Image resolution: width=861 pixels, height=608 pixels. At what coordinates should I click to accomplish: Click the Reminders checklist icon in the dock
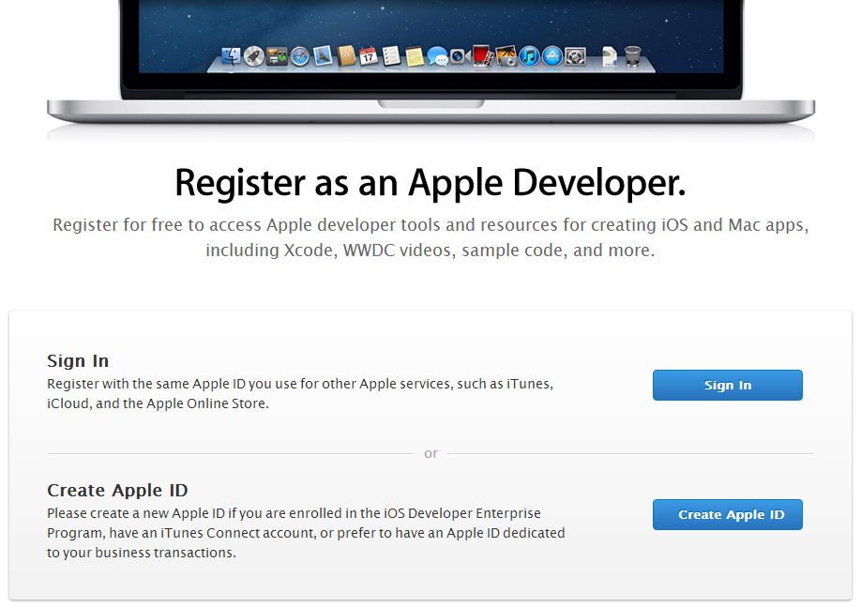point(391,56)
